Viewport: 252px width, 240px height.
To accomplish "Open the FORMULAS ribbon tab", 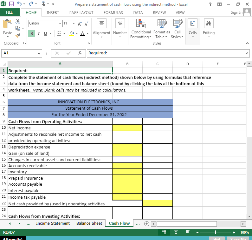I will [x=113, y=12].
